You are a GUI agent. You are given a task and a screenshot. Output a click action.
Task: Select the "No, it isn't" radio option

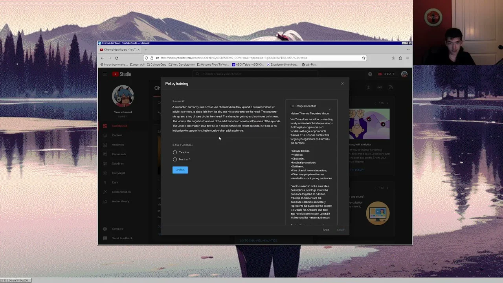pos(175,159)
